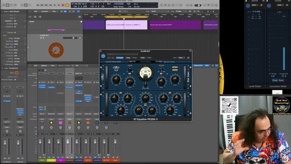Image resolution: width=291 pixels, height=164 pixels.
Task: Adjust the pan knob on PLUGIN OUT channel
Action: [70, 128]
